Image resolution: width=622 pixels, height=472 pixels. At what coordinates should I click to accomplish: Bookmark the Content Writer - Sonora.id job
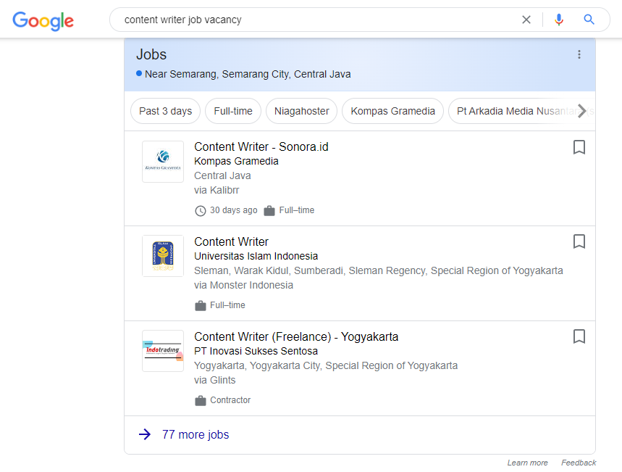(579, 147)
